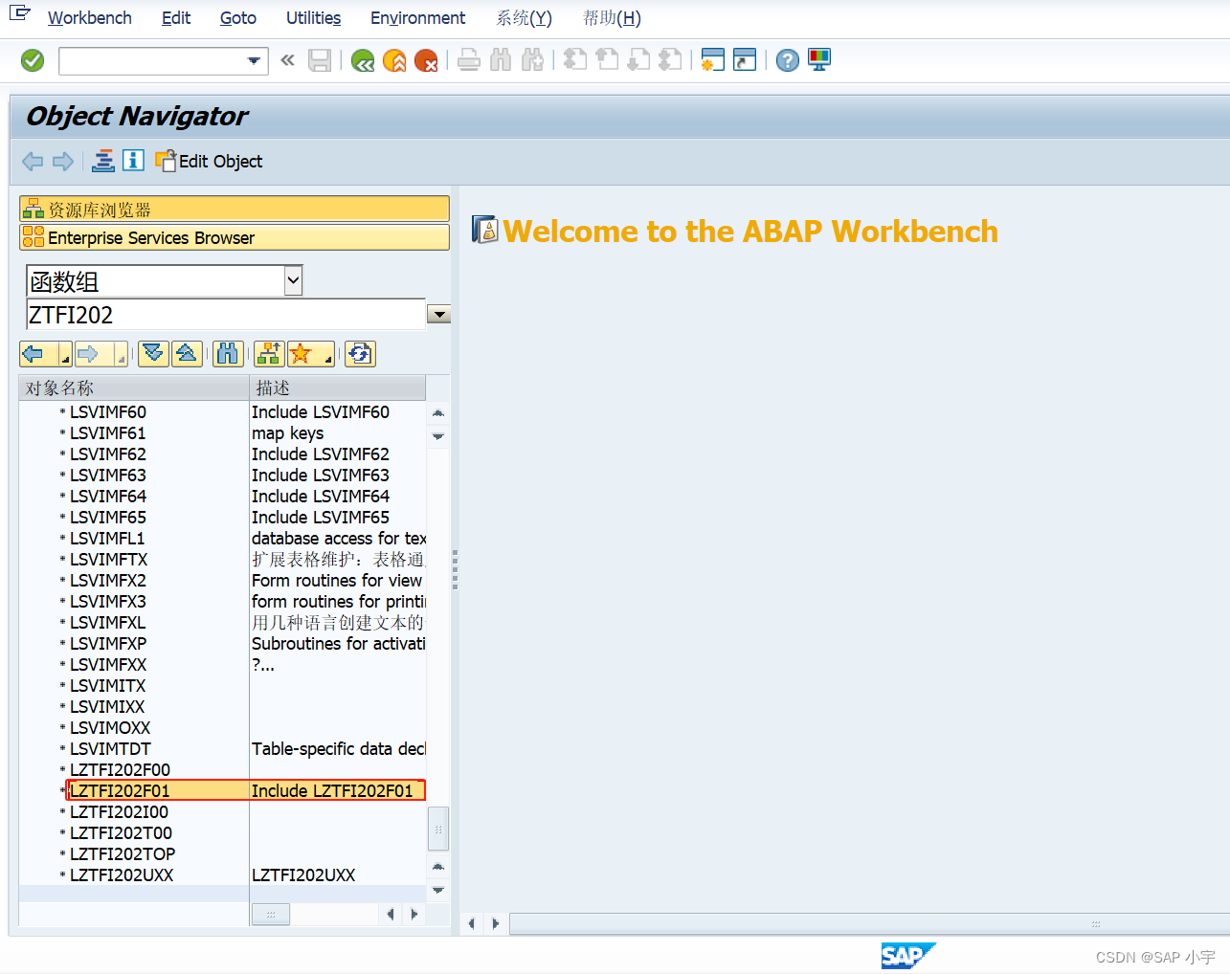This screenshot has height=974, width=1230.
Task: Click the Generate Shortcut icon
Action: pos(745,60)
